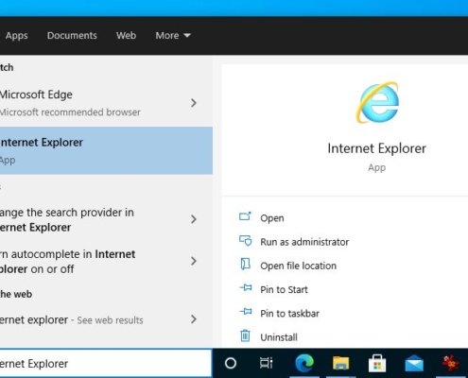The image size is (468, 378).
Task: Click the App label under the preview title
Action: (376, 167)
